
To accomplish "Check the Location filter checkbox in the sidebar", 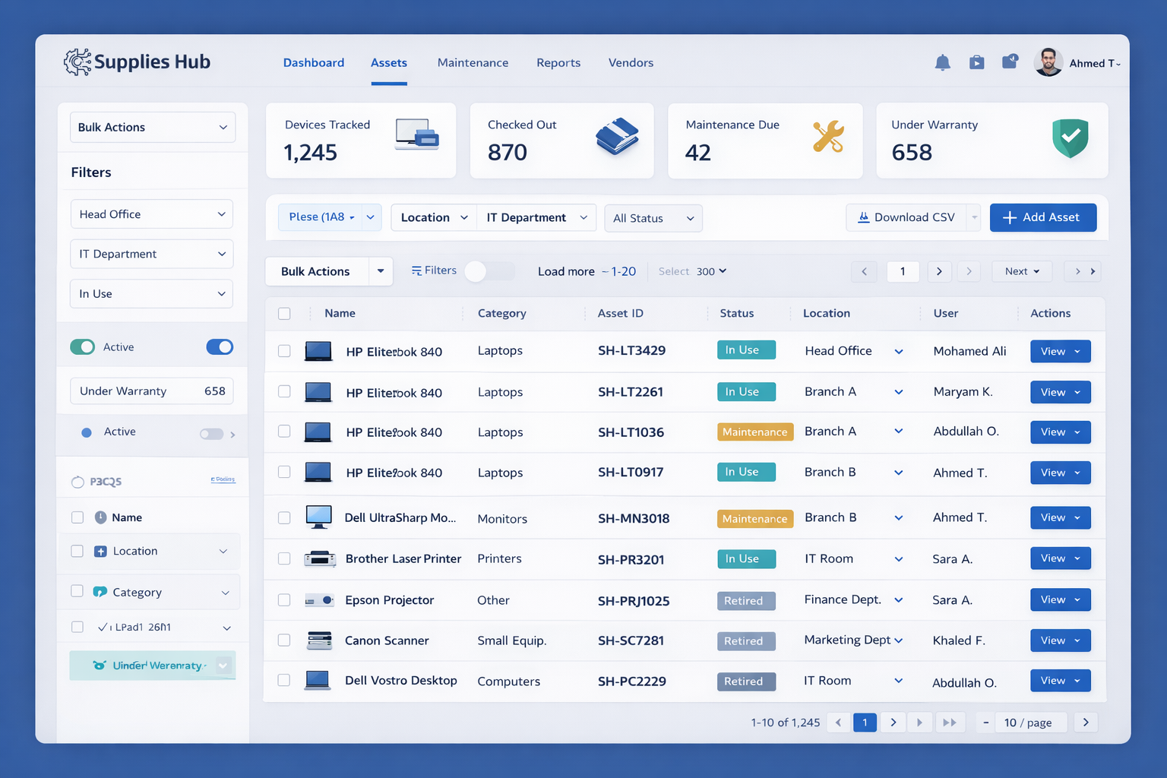I will point(77,551).
